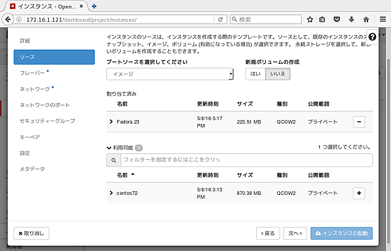The image size is (391, 251).
Task: Expand the centos72 row details
Action: point(111,193)
